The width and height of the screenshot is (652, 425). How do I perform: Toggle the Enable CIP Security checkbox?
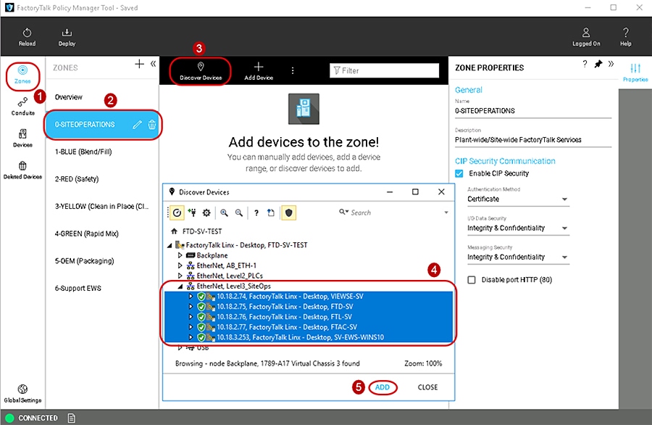[459, 173]
